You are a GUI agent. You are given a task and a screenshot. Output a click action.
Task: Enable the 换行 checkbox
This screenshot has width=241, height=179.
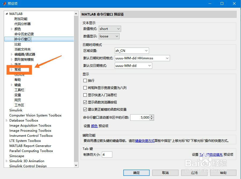tap(85, 80)
